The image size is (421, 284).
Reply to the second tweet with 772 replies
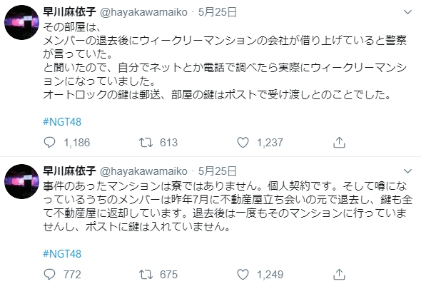[49, 275]
